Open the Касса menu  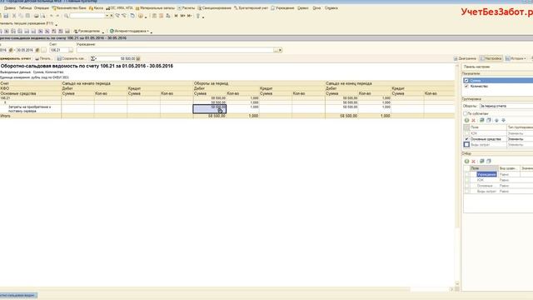(x=97, y=7)
